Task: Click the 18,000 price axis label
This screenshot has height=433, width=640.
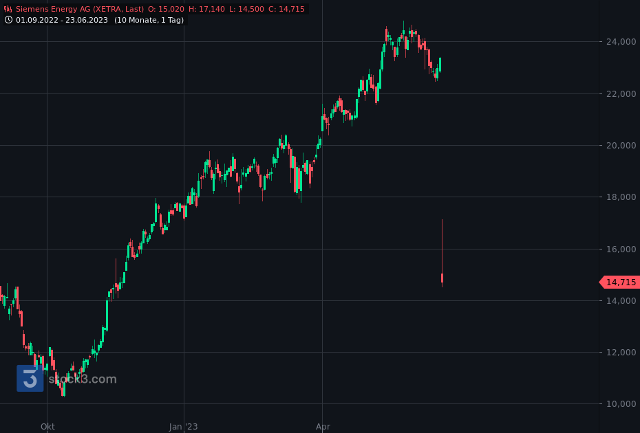Action: coord(621,197)
